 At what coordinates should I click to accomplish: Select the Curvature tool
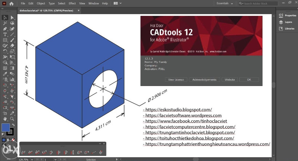(12, 29)
